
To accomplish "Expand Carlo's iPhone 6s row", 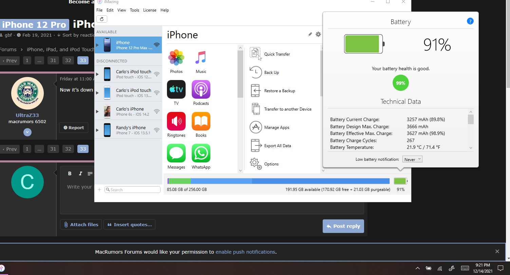I will coord(97,112).
